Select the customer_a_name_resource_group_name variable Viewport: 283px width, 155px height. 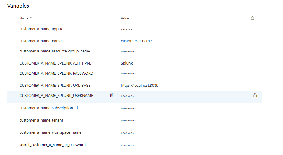[54, 51]
